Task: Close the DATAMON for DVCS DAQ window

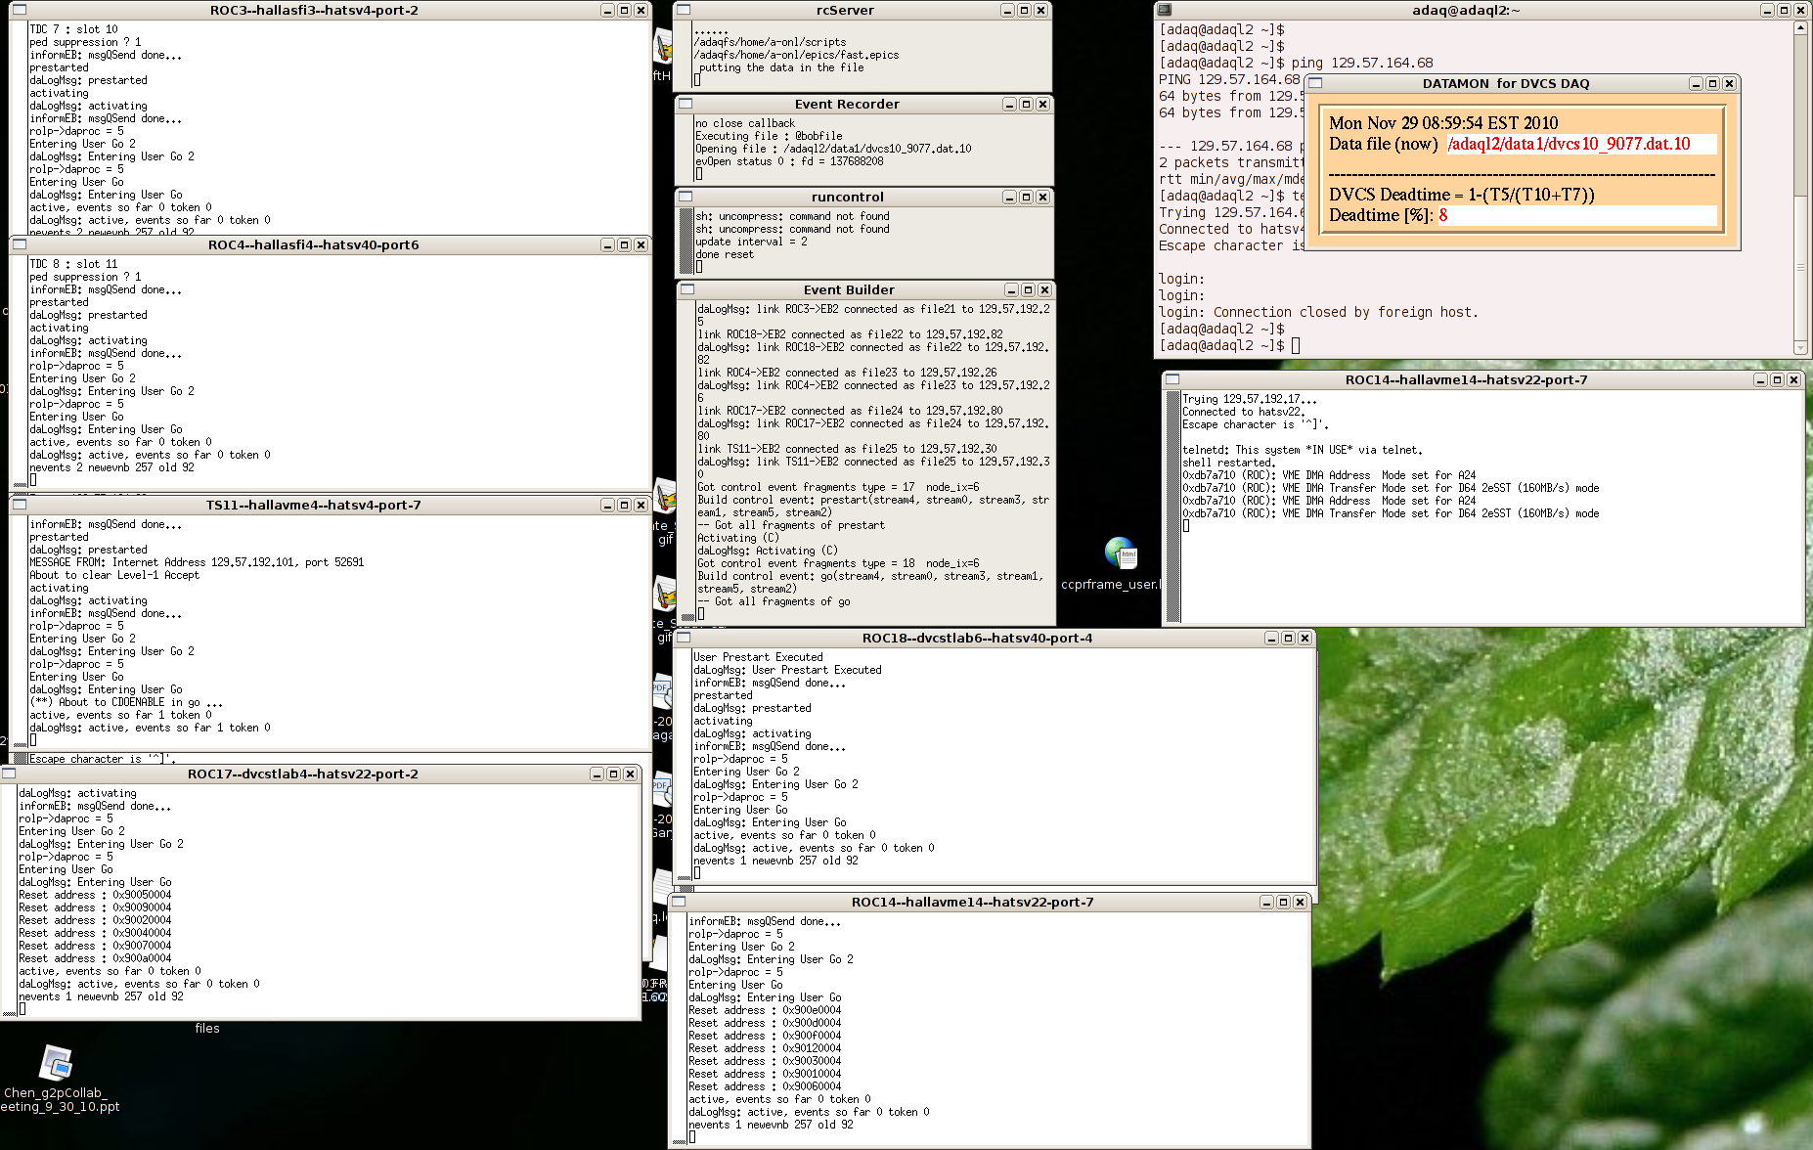Action: [1729, 83]
